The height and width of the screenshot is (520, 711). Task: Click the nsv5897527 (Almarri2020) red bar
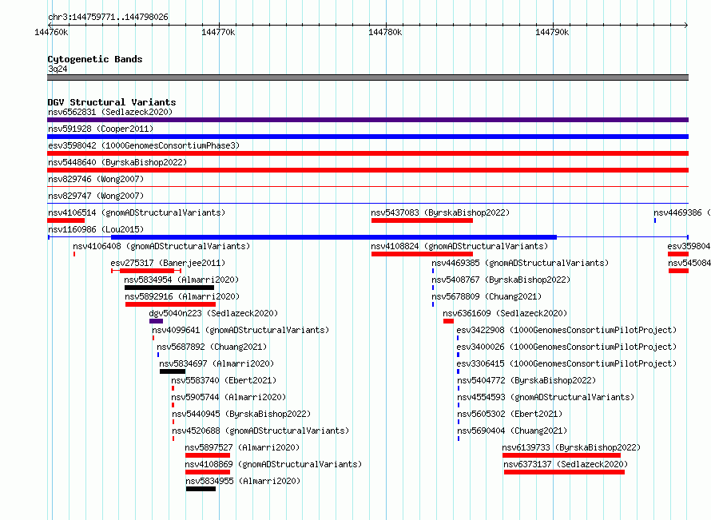click(208, 455)
